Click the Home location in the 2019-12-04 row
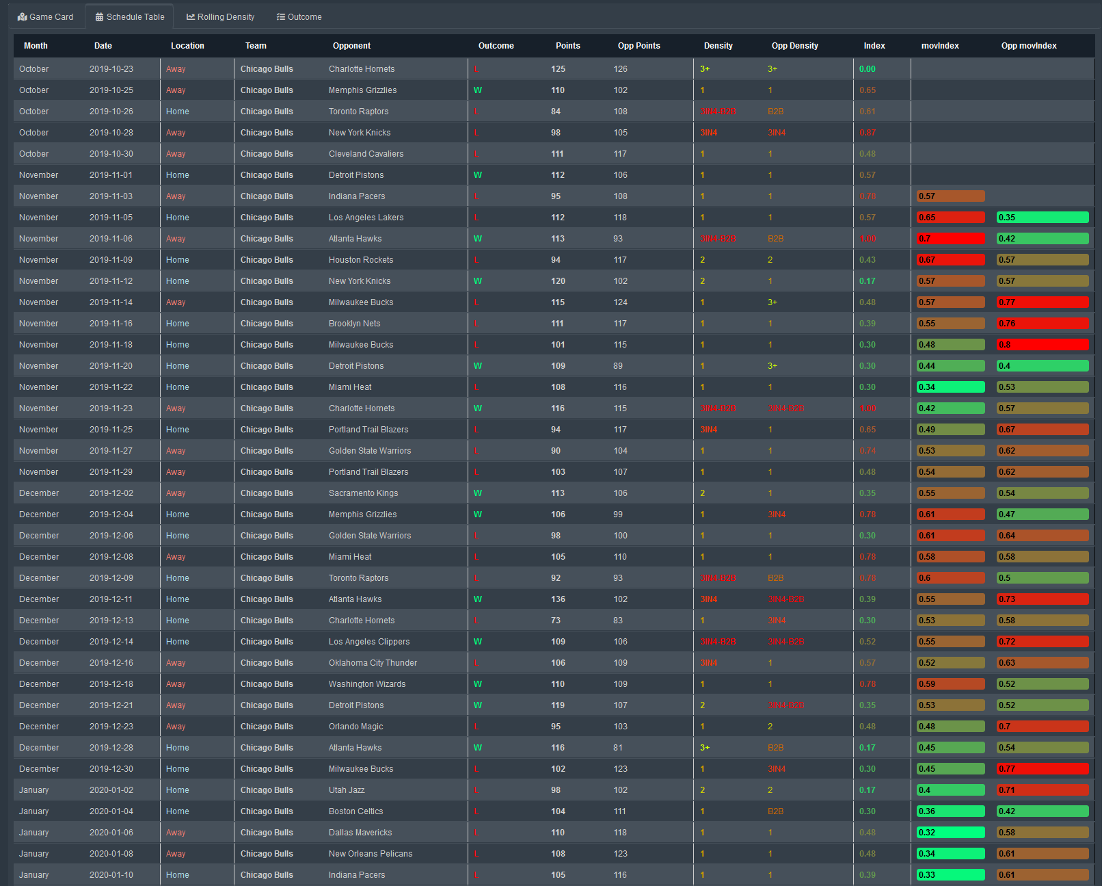The width and height of the screenshot is (1102, 886). (x=178, y=514)
